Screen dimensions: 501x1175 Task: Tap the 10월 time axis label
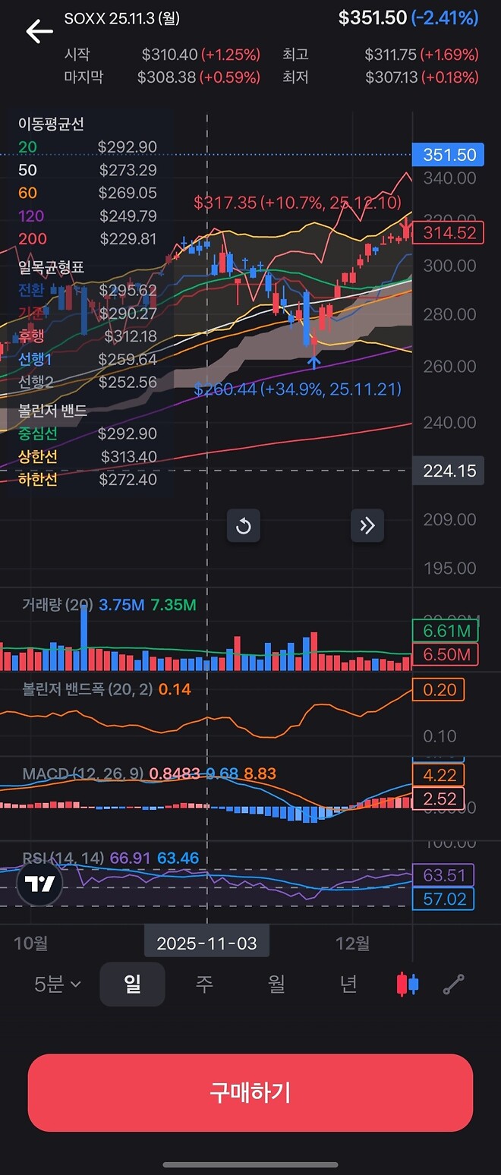tap(31, 943)
